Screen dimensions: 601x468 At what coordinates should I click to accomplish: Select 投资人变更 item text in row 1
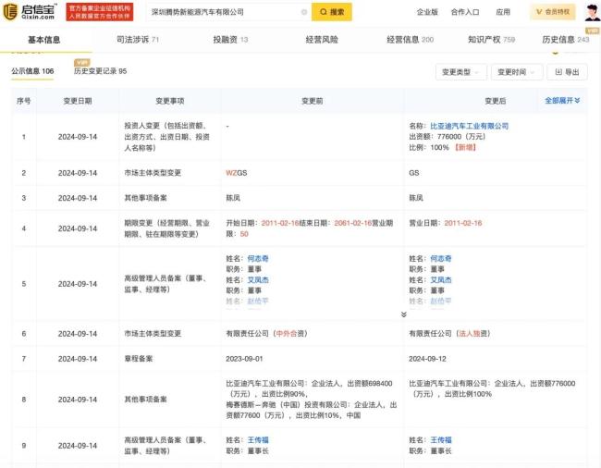(x=166, y=137)
